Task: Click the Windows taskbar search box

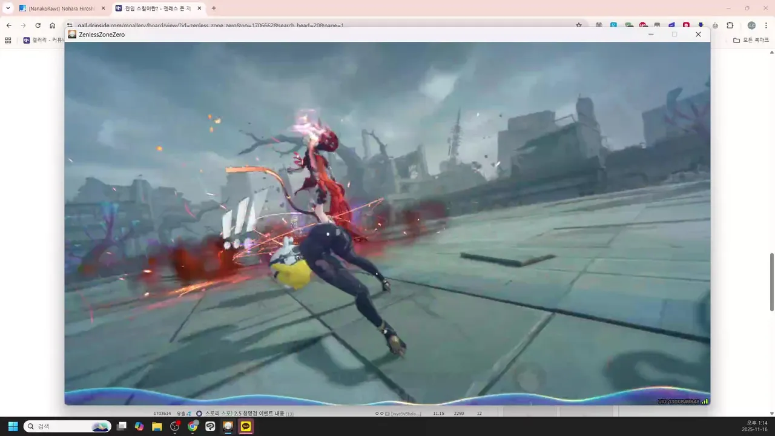Action: pos(67,426)
